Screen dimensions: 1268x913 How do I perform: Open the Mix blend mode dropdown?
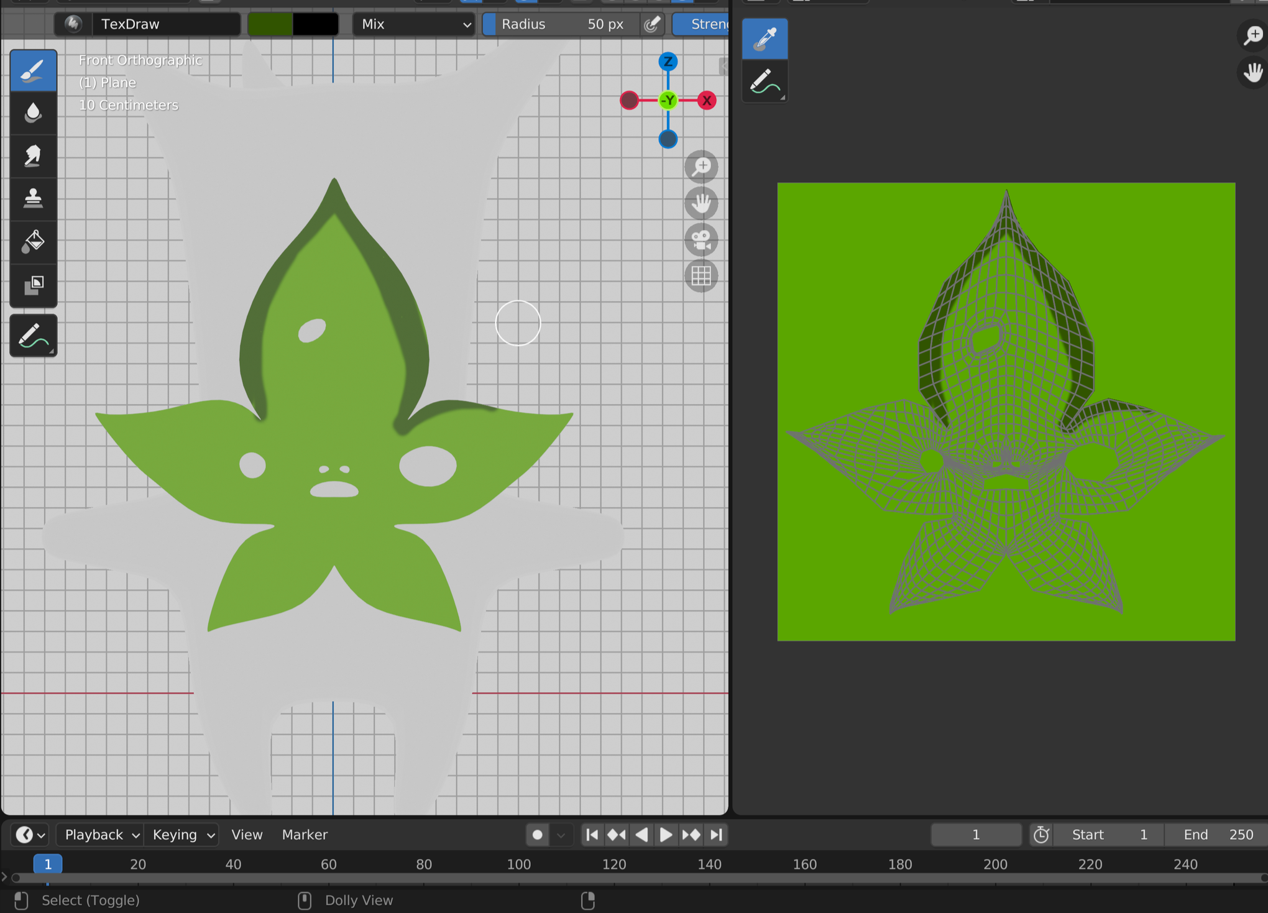[414, 24]
